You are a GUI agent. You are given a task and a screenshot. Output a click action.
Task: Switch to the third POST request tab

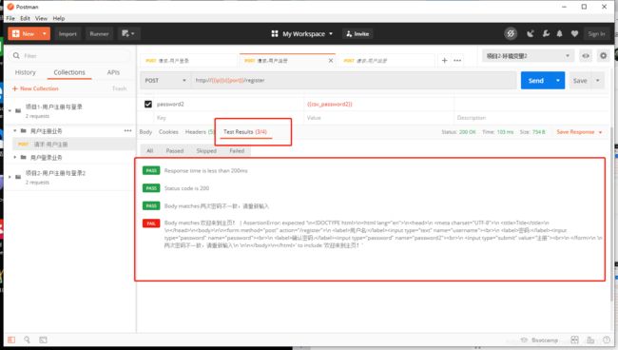point(386,61)
